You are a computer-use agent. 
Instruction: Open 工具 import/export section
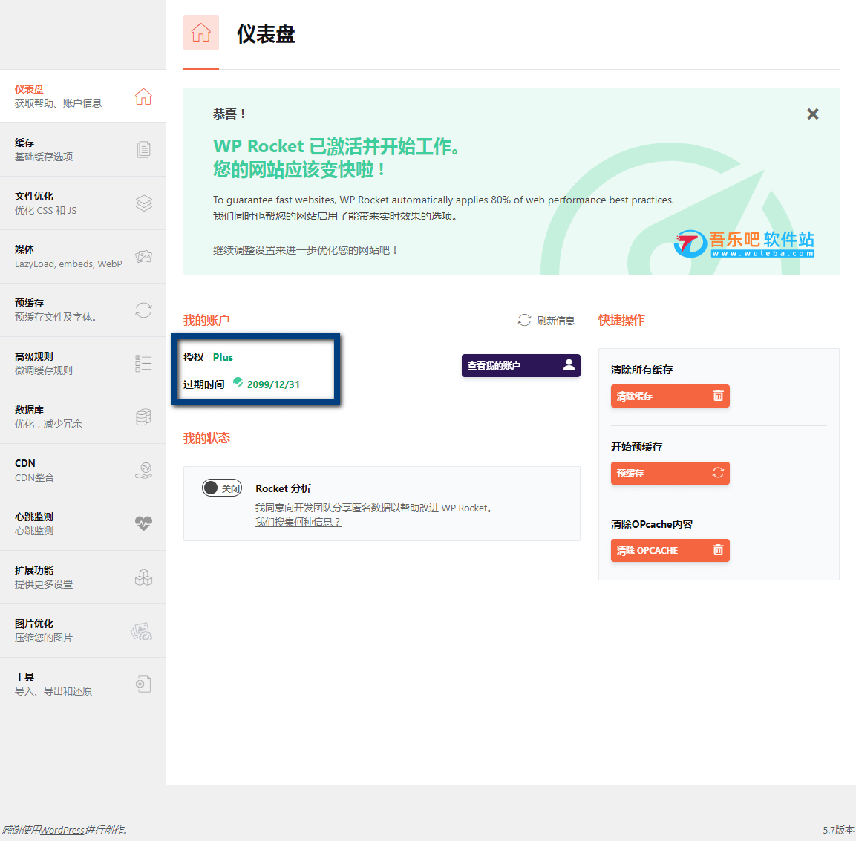pos(83,684)
